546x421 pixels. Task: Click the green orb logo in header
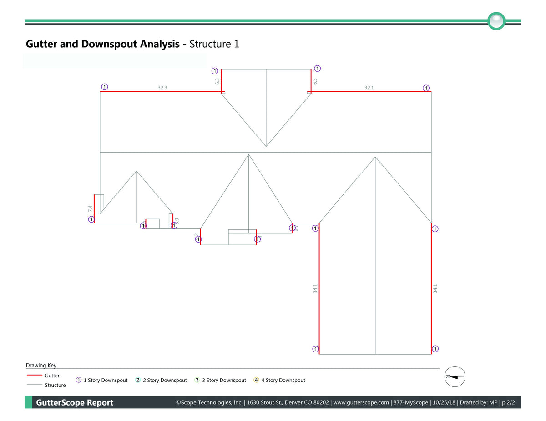tap(496, 21)
